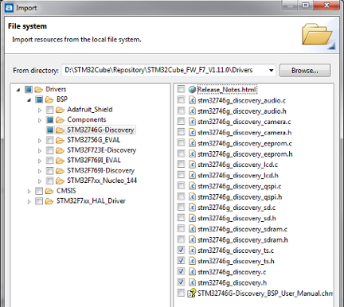Click the Adafruit_Shield folder icon

tap(60, 110)
